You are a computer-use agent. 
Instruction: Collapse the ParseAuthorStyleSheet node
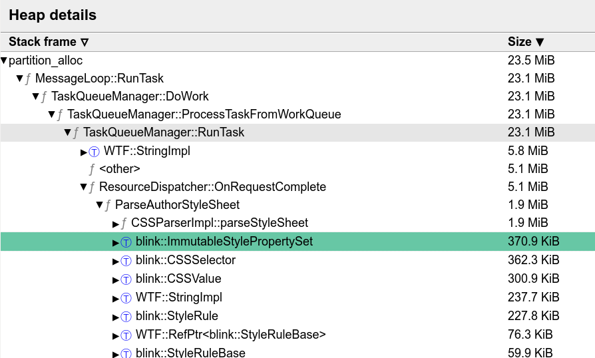coord(99,205)
